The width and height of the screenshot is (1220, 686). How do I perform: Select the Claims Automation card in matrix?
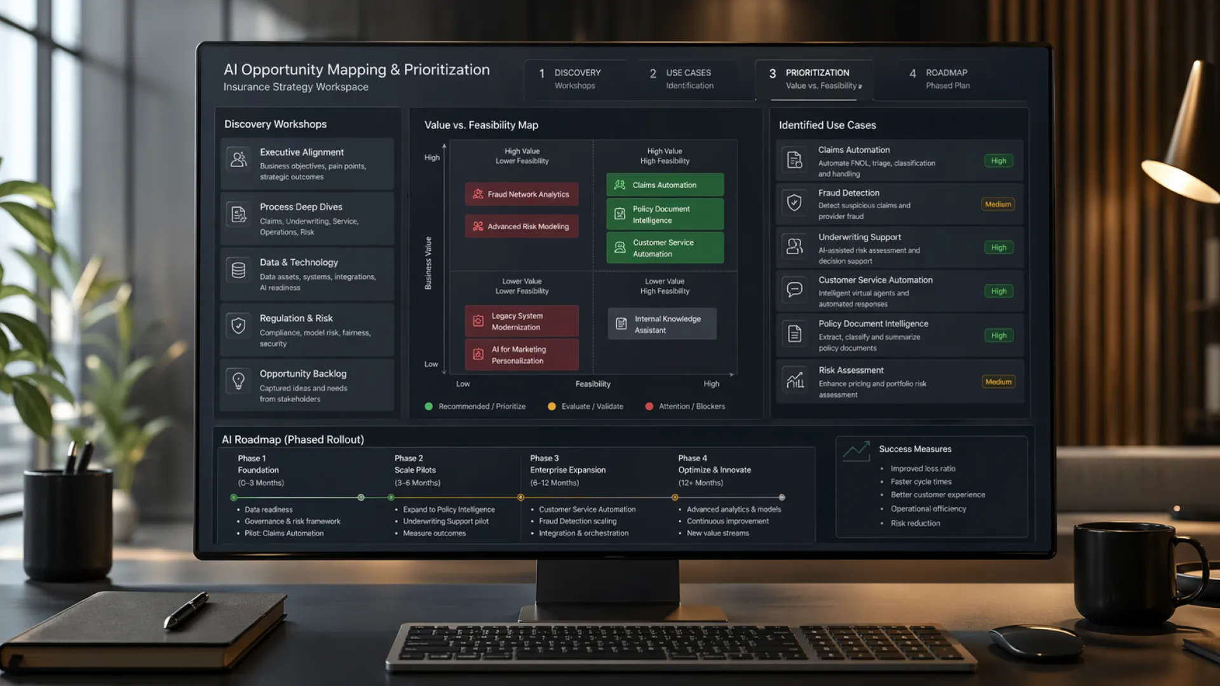(664, 184)
